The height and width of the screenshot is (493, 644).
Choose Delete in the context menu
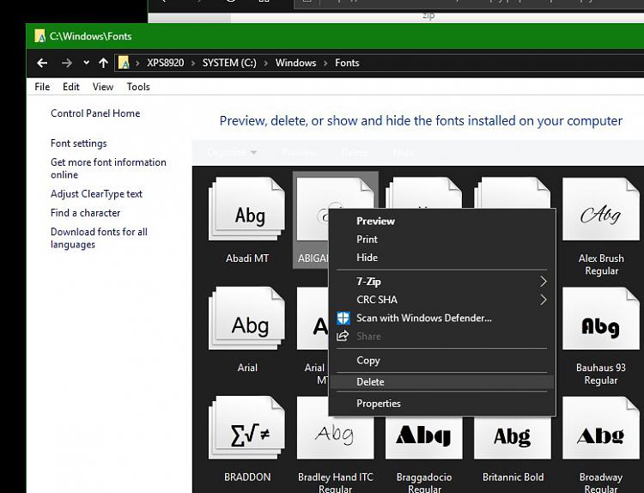click(442, 381)
